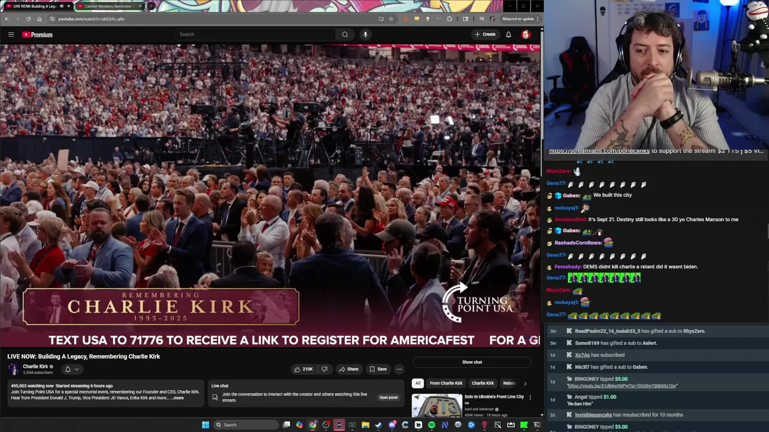Viewport: 769px width, 432px height.
Task: Click Feroshady's chat message
Action: point(626,266)
